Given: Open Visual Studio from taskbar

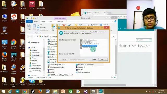Looking at the screenshot, I should click(x=86, y=91).
